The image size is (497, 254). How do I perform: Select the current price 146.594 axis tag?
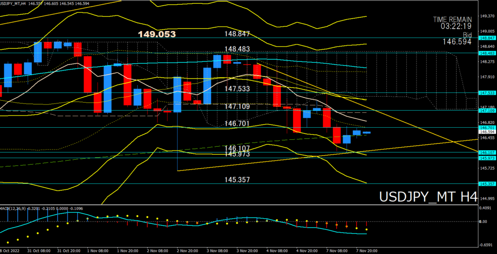point(487,132)
